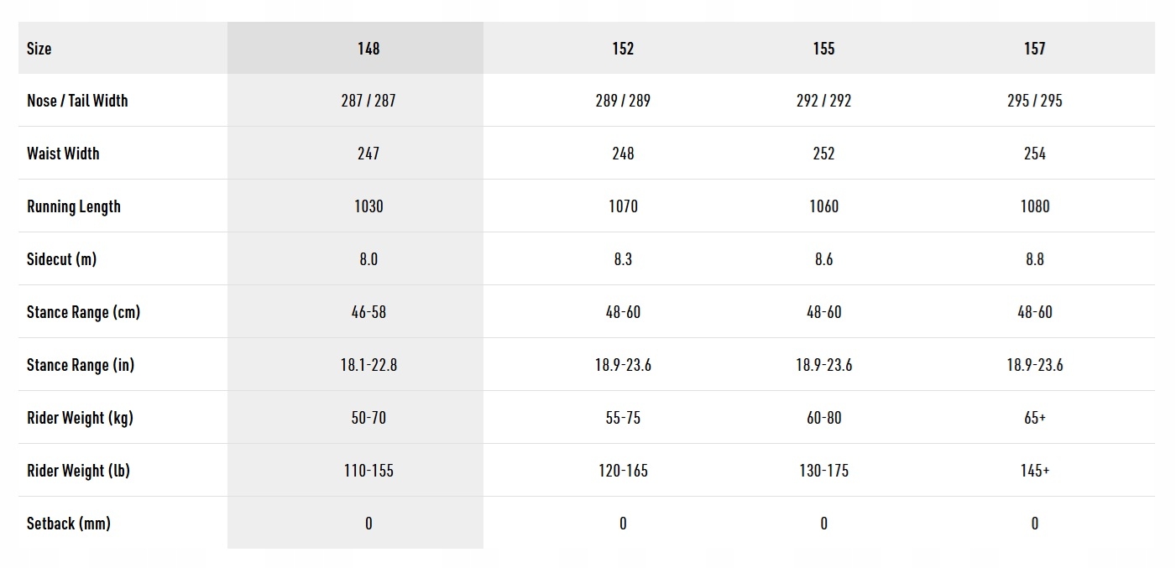Screen dimensions: 1176x568
Task: Select the 65+ rider weight cell
Action: click(x=1034, y=418)
